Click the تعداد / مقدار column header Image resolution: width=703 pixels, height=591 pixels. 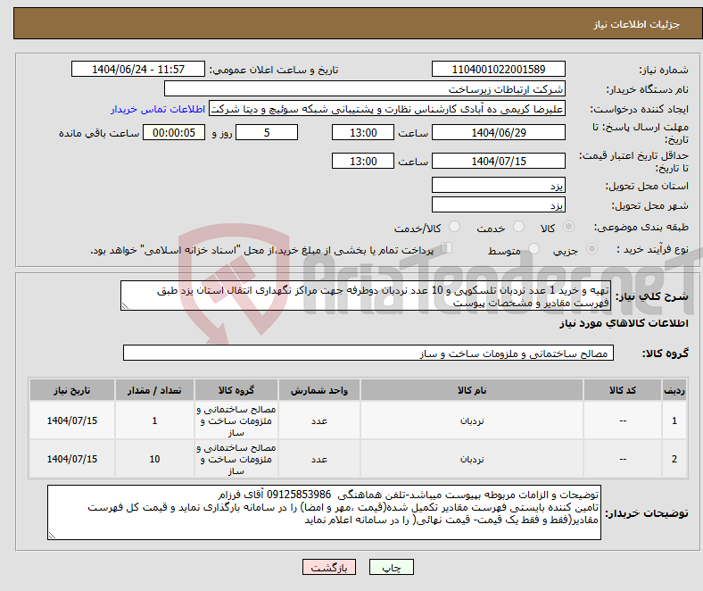pos(154,390)
